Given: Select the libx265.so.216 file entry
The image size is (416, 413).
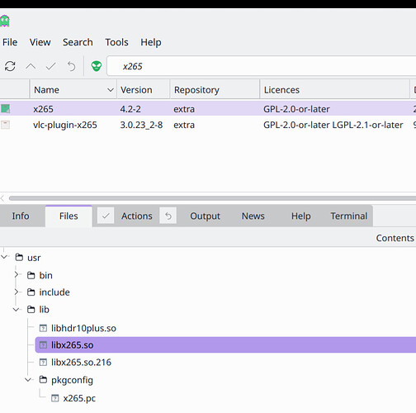Looking at the screenshot, I should 81,363.
